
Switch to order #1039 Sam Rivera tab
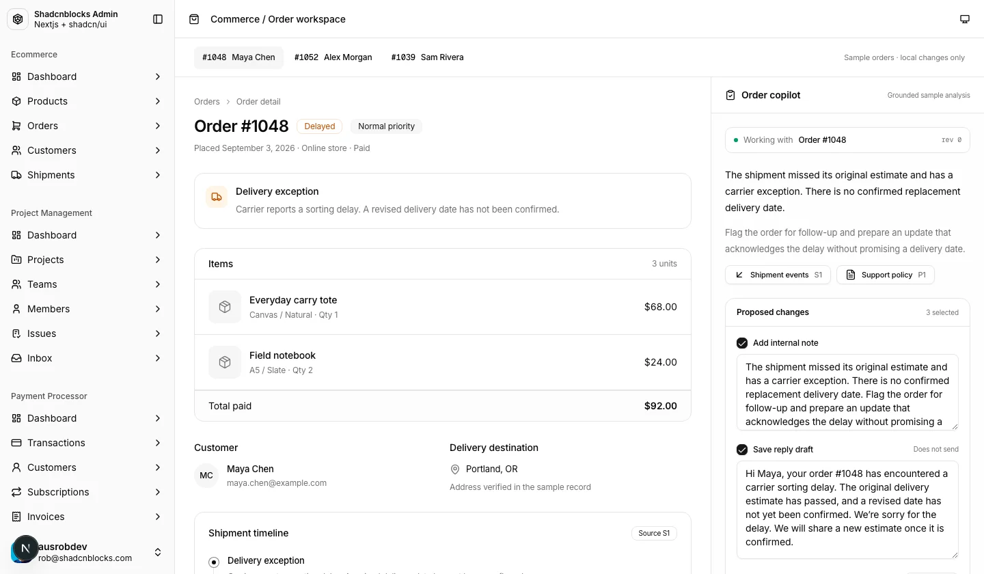(x=428, y=57)
